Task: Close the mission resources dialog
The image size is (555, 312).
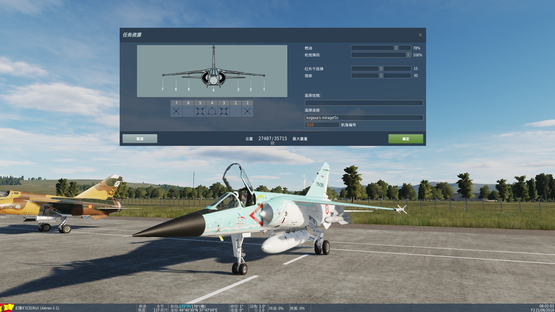Action: [x=420, y=35]
